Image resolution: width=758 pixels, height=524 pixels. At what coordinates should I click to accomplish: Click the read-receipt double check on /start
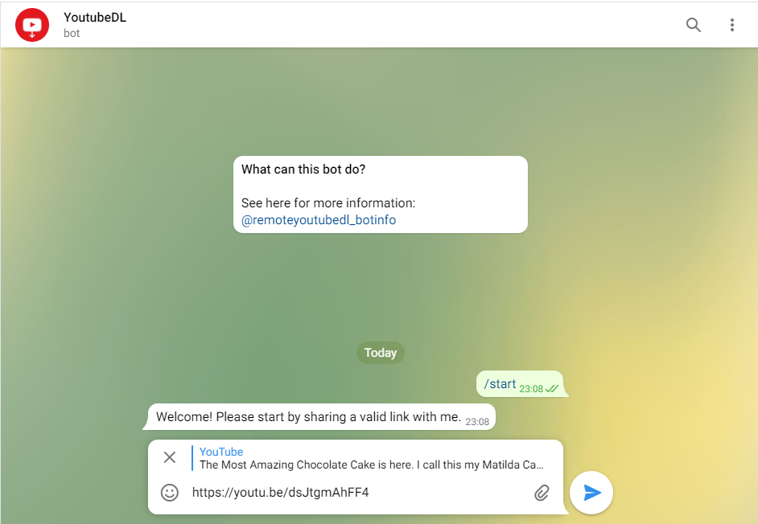(x=551, y=388)
